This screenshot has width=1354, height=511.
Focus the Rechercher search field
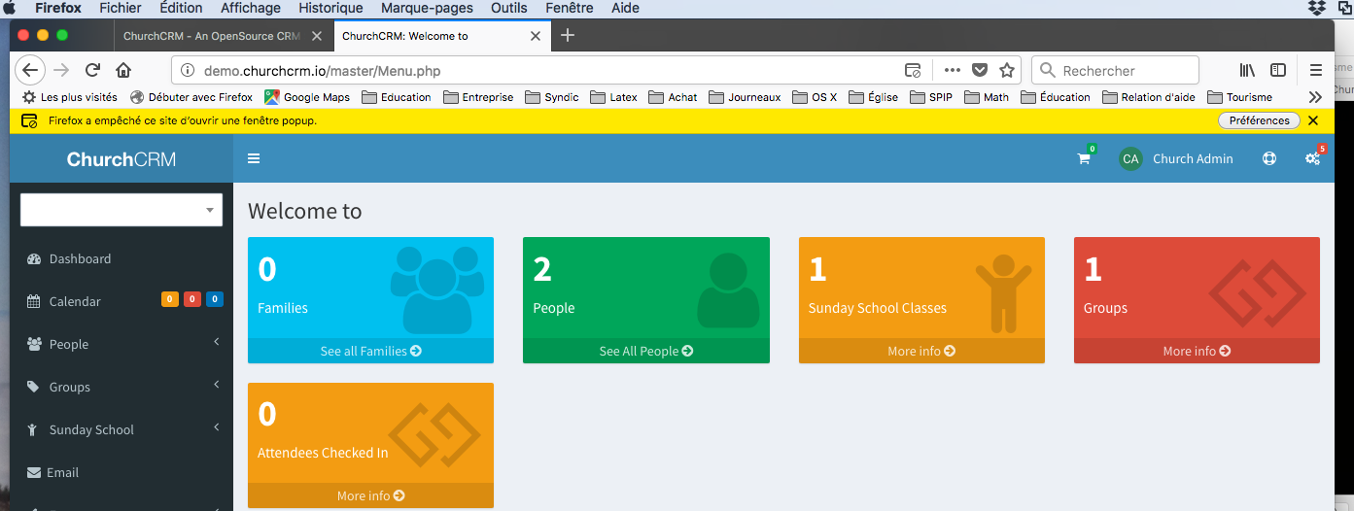(1115, 70)
